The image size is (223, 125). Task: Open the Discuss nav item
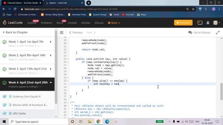(x=99, y=23)
